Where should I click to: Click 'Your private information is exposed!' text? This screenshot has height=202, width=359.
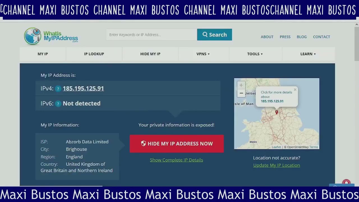click(x=176, y=125)
